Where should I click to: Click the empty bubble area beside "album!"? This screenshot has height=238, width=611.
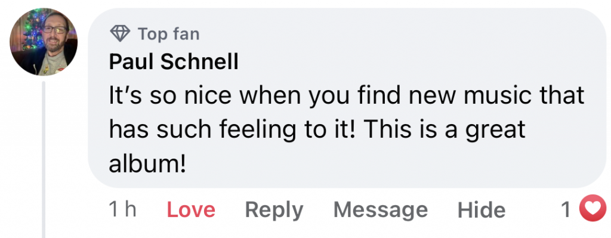tap(390, 165)
